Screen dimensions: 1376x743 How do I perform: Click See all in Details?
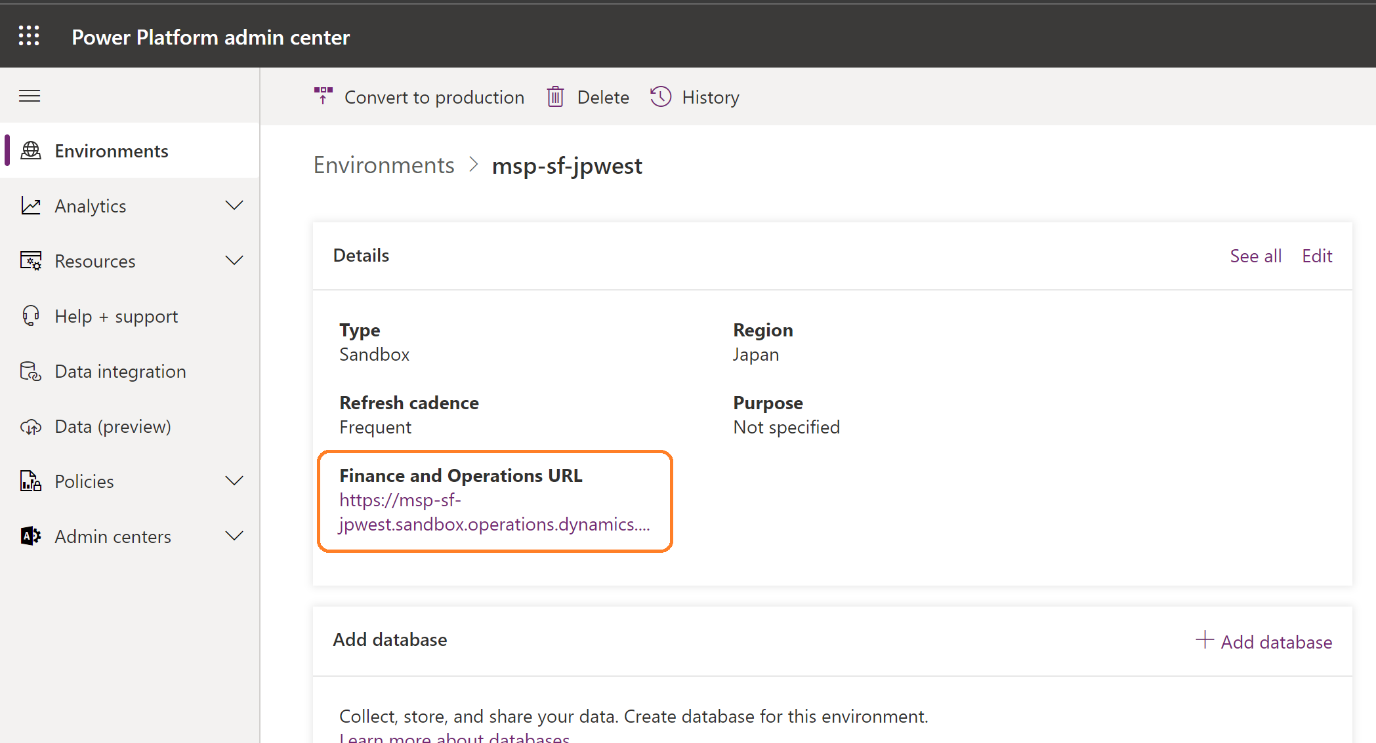pos(1255,256)
